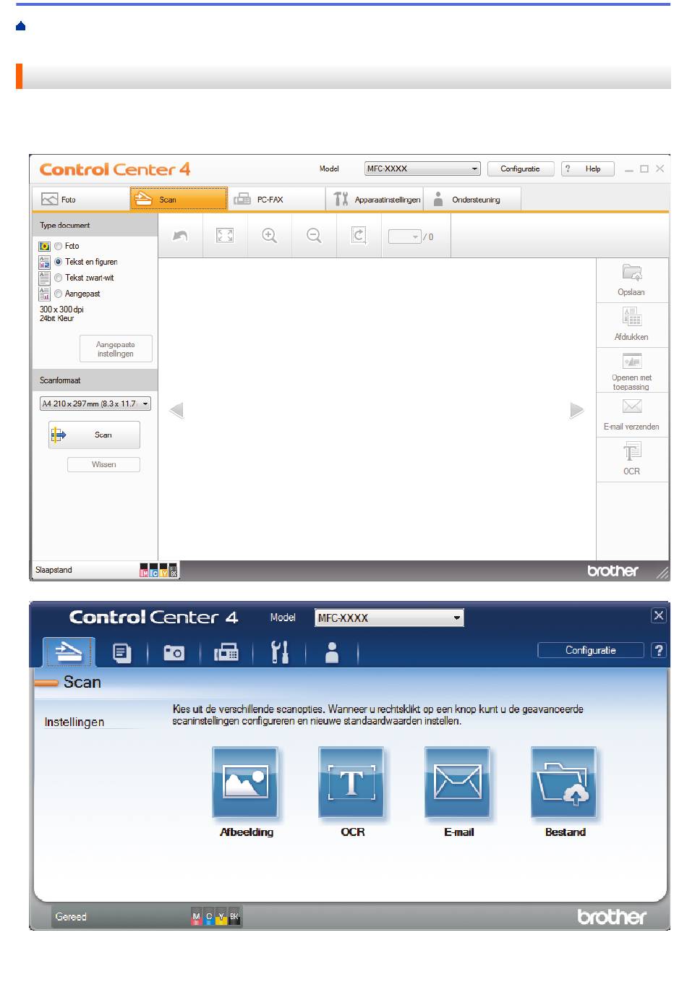Screen dimensions: 687x1003
Task: Click the zoom in magnifier icon
Action: point(270,236)
